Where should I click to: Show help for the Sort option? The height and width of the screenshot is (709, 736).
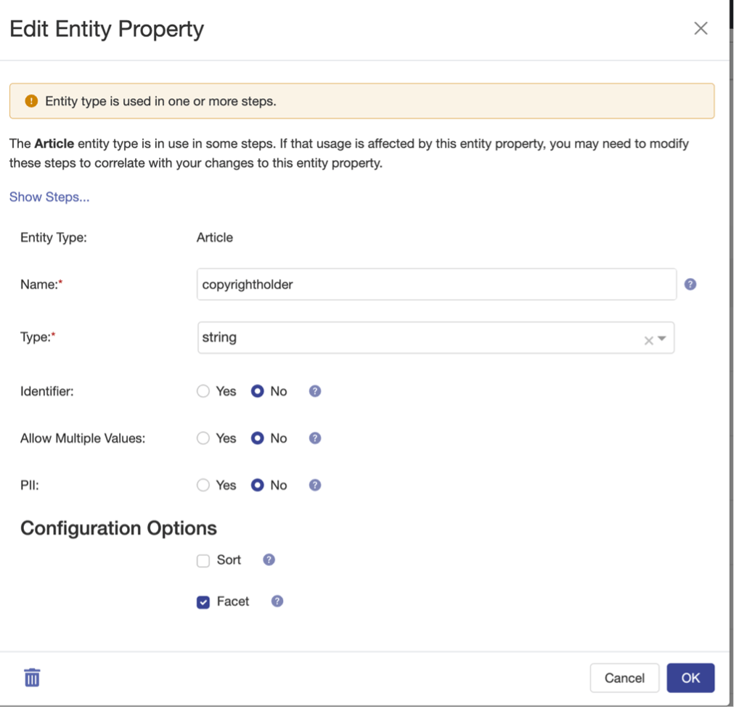click(x=269, y=560)
